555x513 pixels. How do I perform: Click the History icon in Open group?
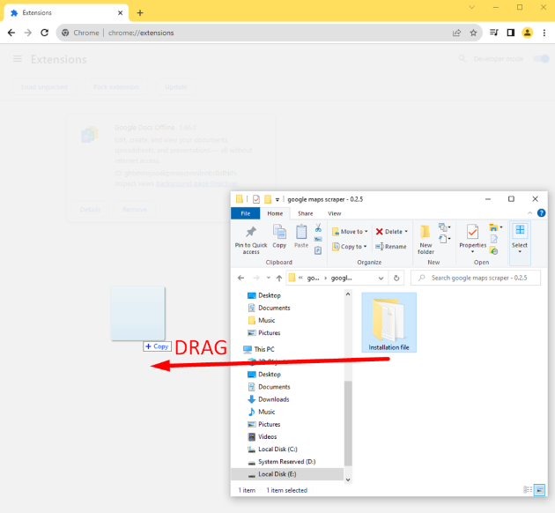493,250
